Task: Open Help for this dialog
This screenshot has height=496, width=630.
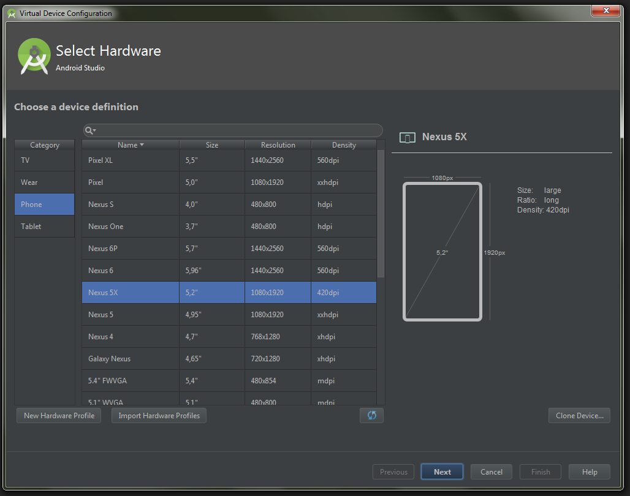Action: [590, 472]
